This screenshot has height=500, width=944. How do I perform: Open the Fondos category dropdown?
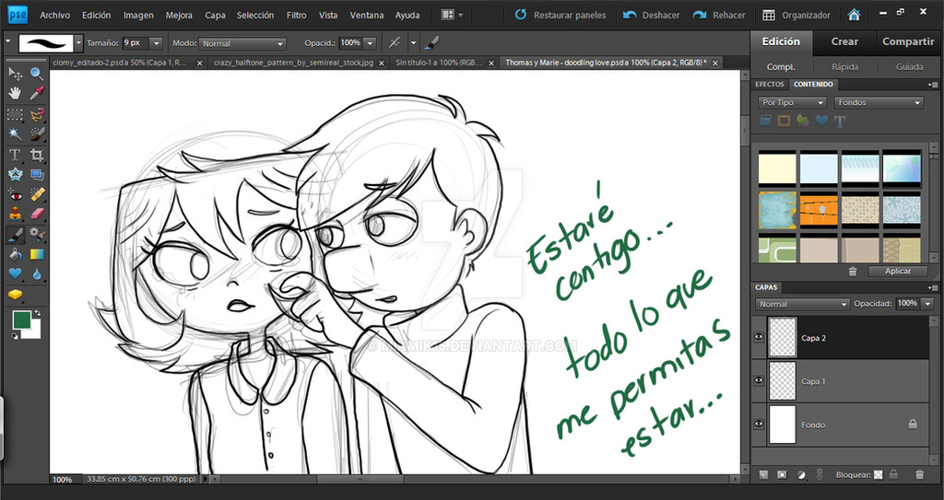pos(879,103)
